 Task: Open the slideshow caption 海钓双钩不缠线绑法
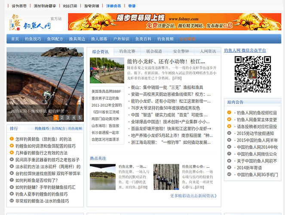(x=41, y=111)
